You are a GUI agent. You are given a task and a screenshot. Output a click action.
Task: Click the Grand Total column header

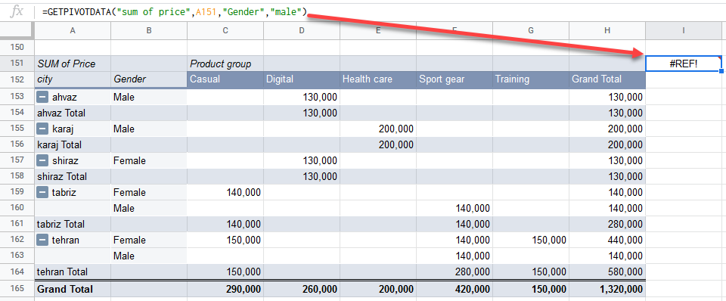(x=607, y=79)
